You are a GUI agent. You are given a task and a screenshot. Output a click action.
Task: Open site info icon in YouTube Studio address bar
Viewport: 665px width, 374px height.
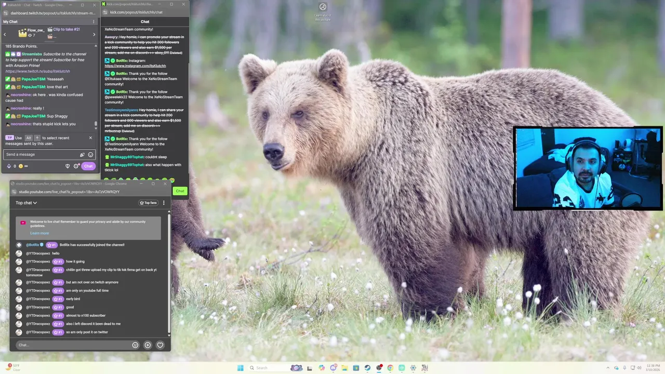pyautogui.click(x=14, y=192)
